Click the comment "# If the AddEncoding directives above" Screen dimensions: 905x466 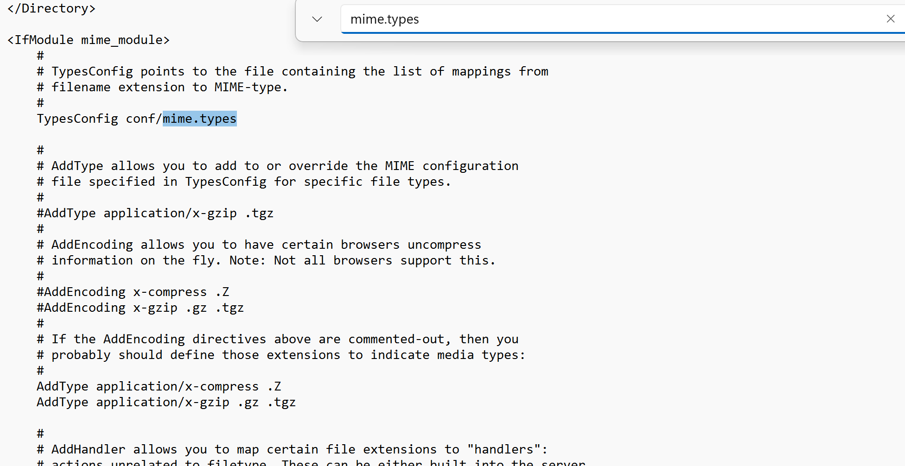click(278, 339)
